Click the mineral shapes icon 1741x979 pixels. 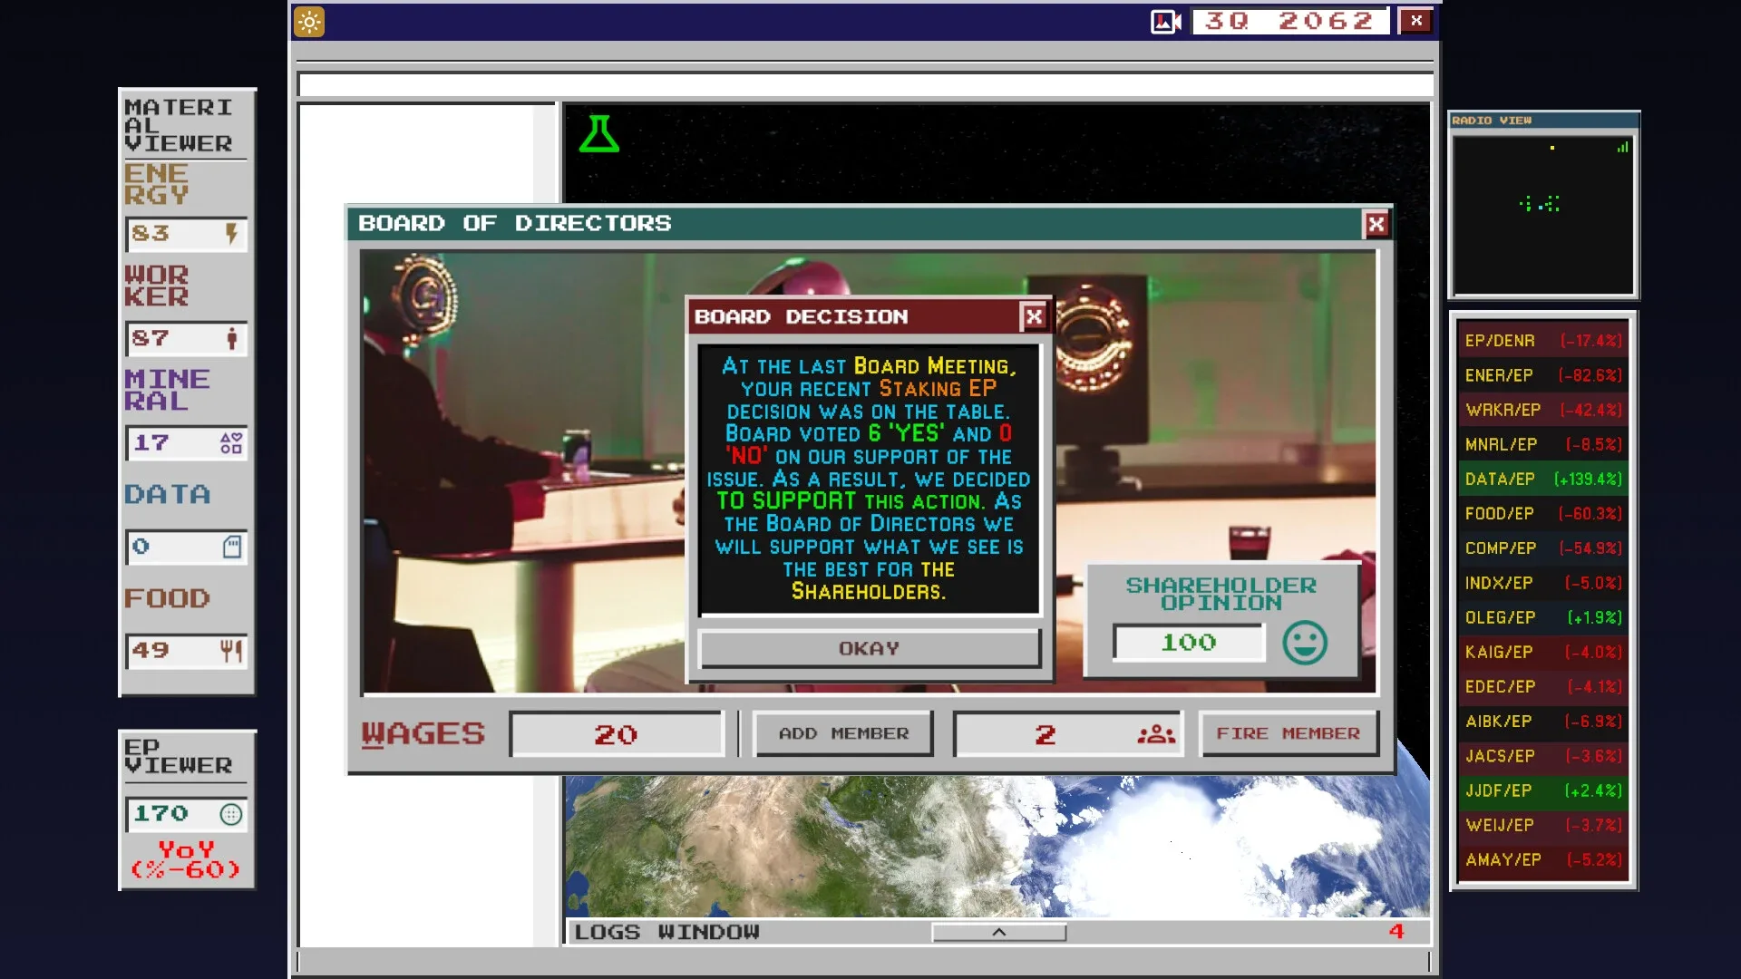click(231, 443)
